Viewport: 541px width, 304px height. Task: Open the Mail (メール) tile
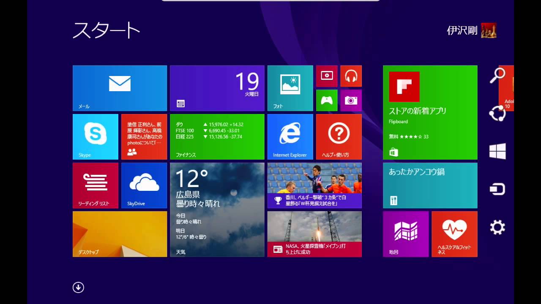[x=120, y=88]
